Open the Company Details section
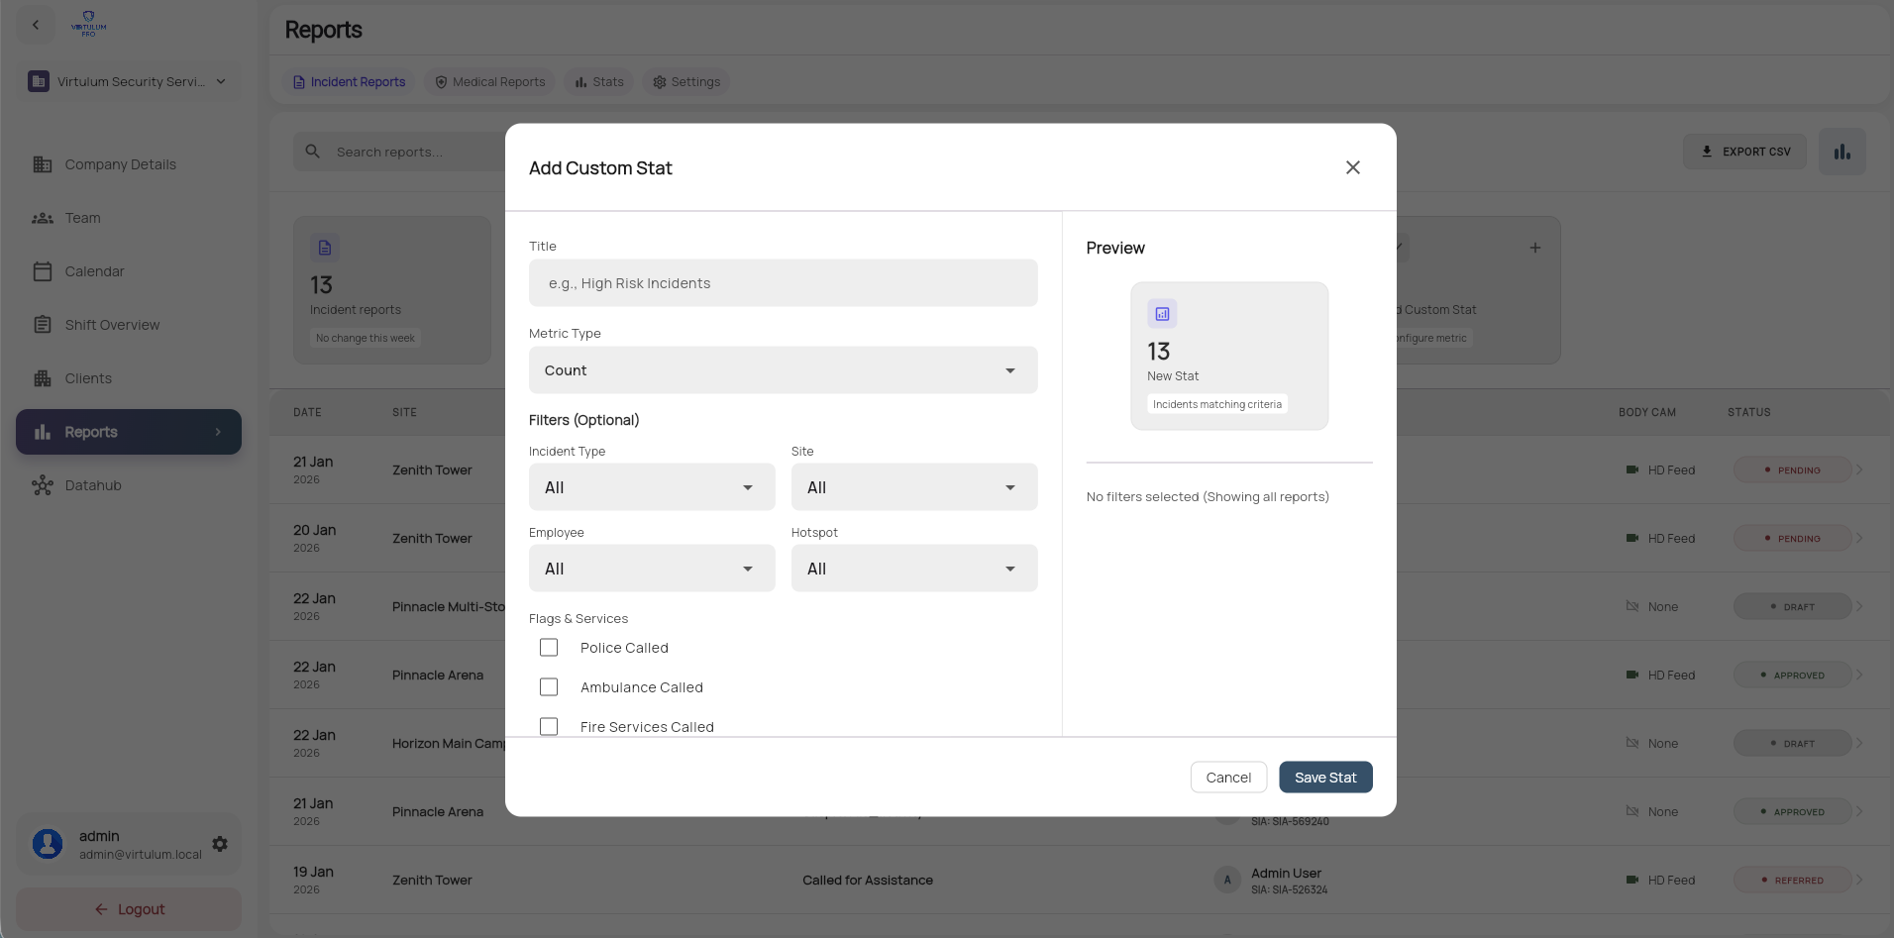This screenshot has height=938, width=1894. click(x=120, y=163)
